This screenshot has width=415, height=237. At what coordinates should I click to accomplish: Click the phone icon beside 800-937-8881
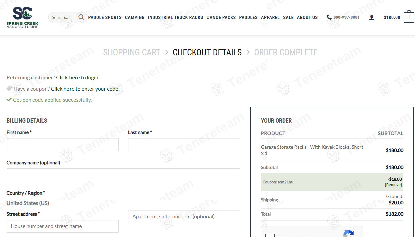[328, 17]
